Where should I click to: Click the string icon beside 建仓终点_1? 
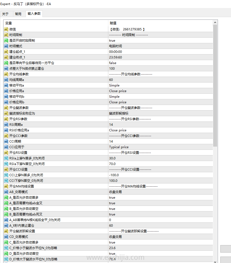[6, 57]
